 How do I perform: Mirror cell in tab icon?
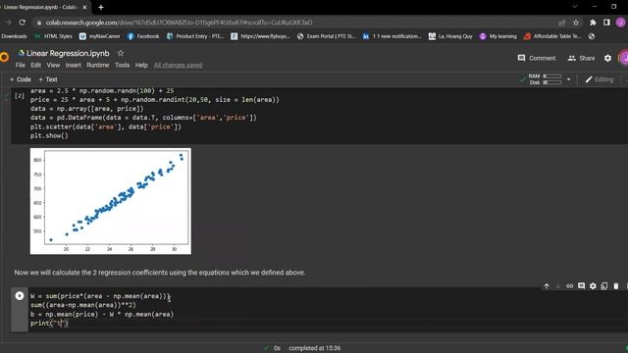[x=604, y=286]
